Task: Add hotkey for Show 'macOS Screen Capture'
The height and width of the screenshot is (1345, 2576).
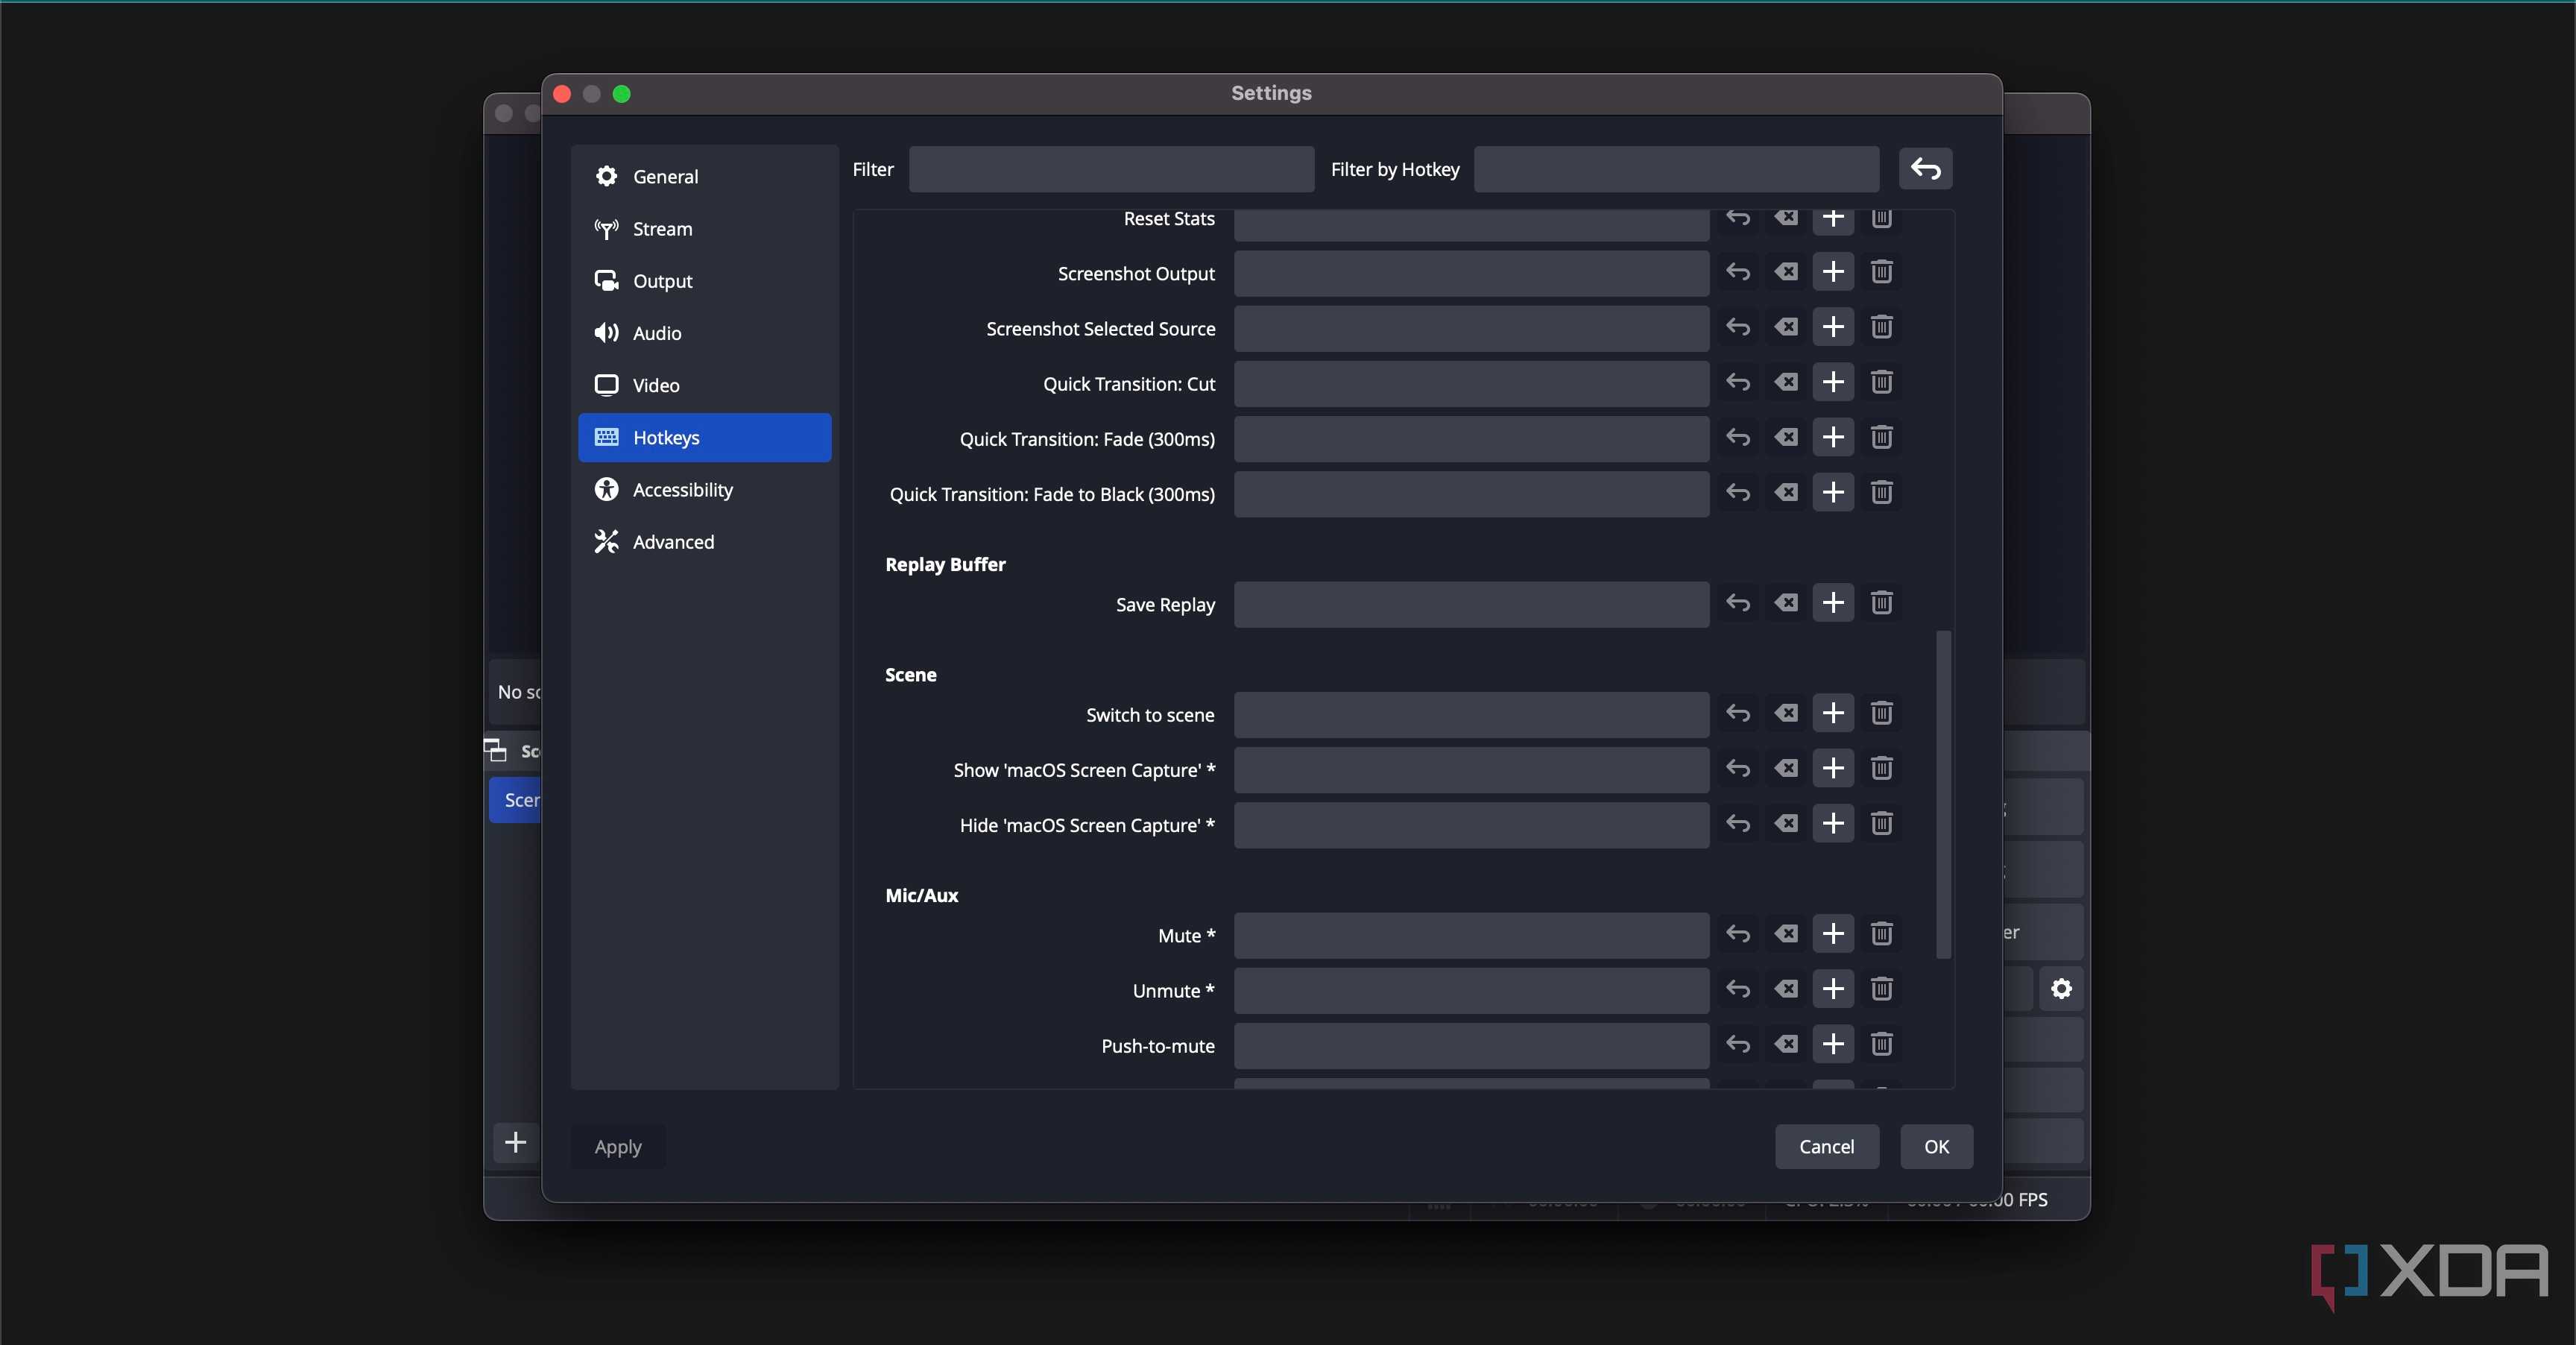Action: [1833, 768]
